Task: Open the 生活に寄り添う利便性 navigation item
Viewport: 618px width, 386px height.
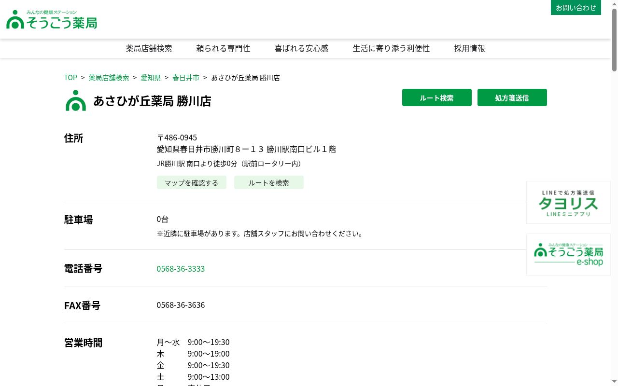Action: click(x=391, y=48)
